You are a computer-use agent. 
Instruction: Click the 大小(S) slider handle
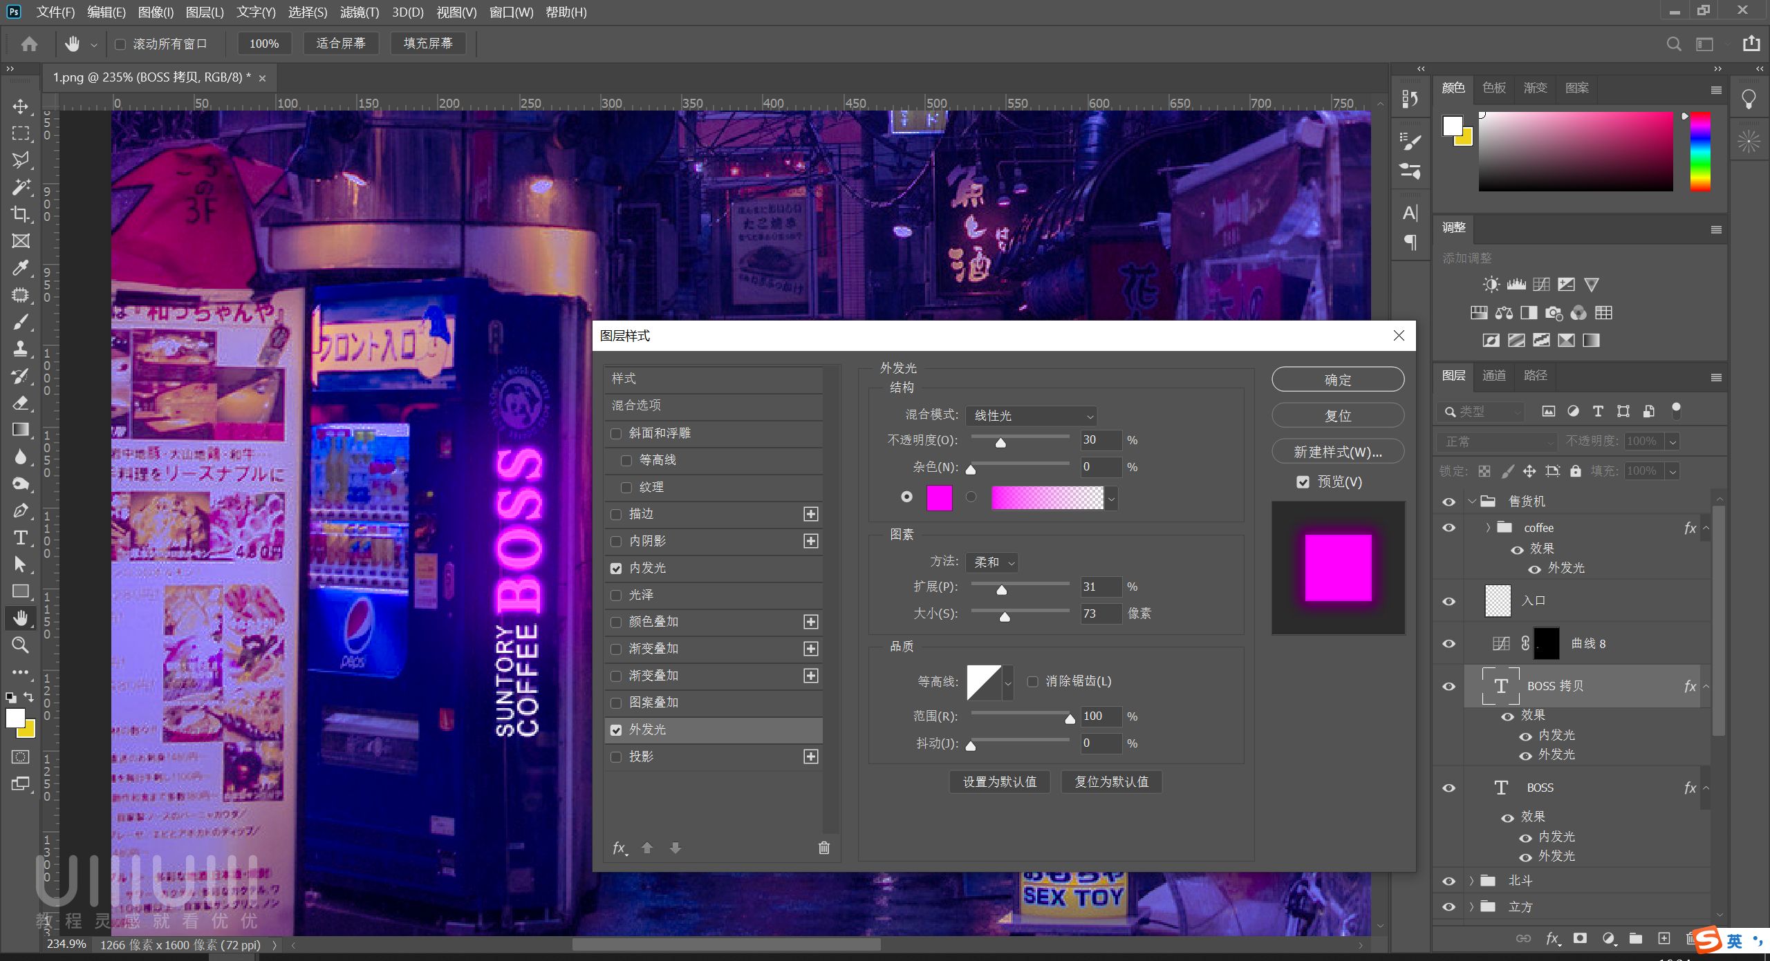[1005, 616]
